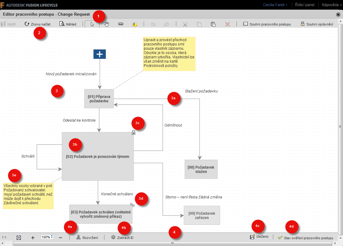The image size is (343, 246).
Task: Click transition label Nový požadavek inicializován
Action: pyautogui.click(x=71, y=74)
